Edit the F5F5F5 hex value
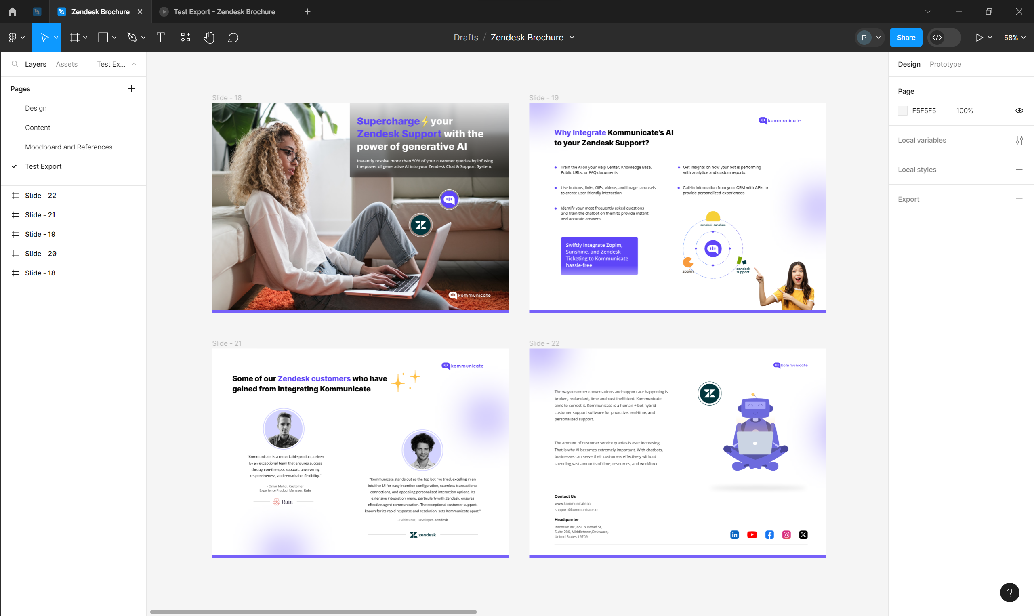The image size is (1034, 616). [924, 111]
